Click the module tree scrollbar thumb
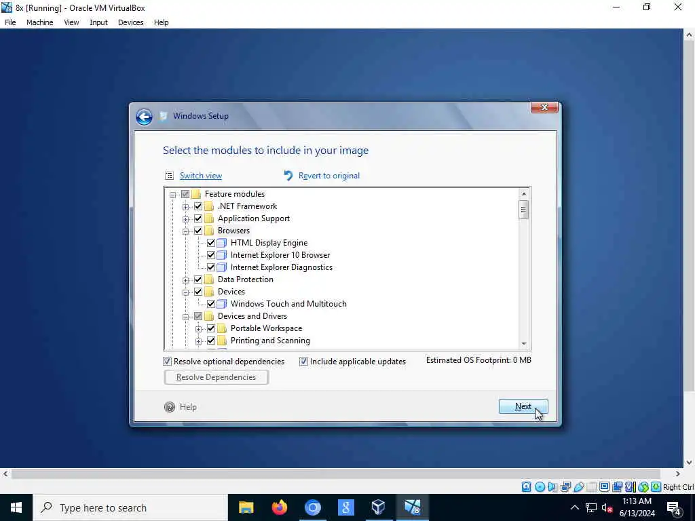The image size is (695, 521). pyautogui.click(x=524, y=210)
